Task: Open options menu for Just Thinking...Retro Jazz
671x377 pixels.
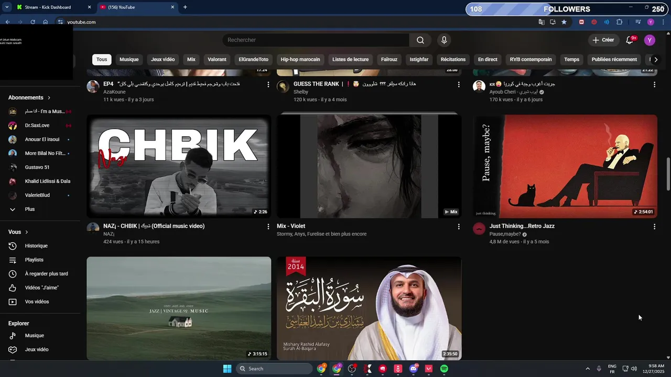Action: pyautogui.click(x=654, y=227)
